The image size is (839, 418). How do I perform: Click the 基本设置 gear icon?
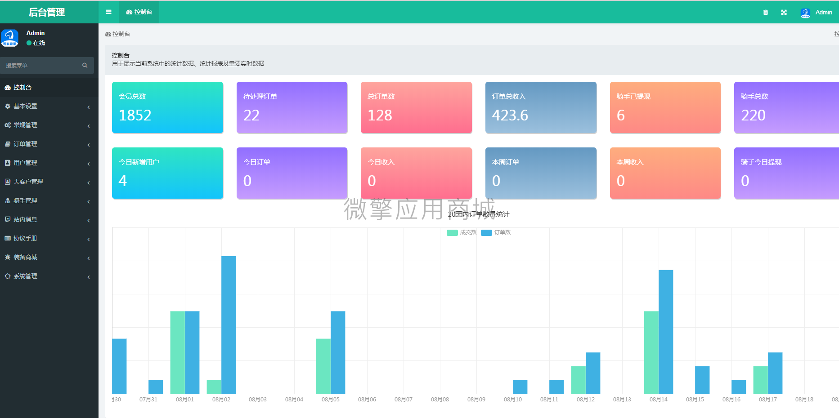(x=8, y=106)
